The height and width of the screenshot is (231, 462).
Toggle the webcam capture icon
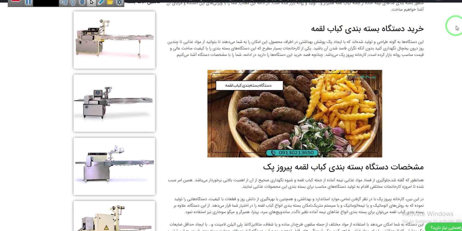tap(82, 3)
